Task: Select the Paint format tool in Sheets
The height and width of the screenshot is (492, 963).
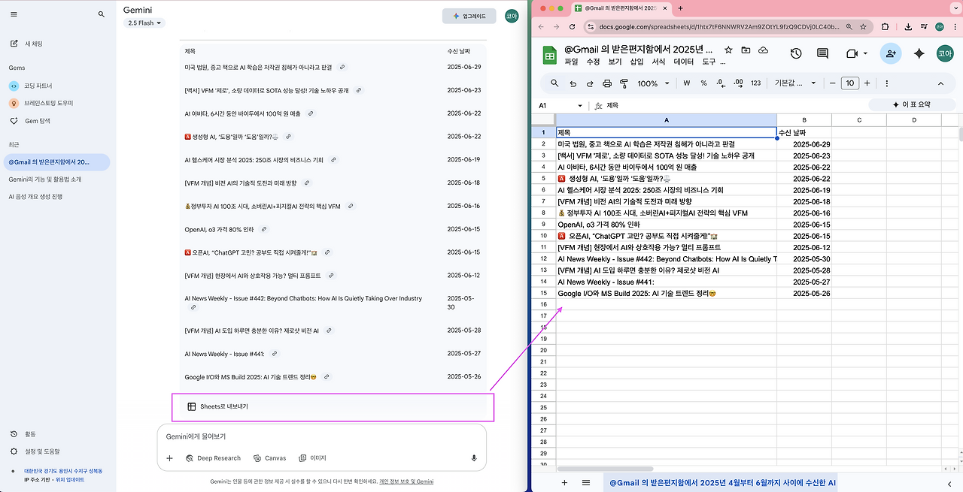Action: click(x=623, y=83)
